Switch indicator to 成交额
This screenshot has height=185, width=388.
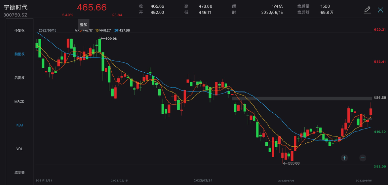(19, 172)
